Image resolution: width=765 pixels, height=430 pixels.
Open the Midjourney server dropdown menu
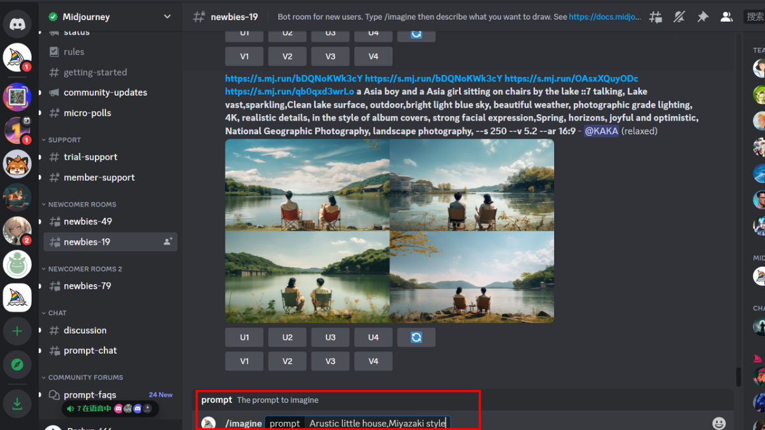(x=167, y=17)
